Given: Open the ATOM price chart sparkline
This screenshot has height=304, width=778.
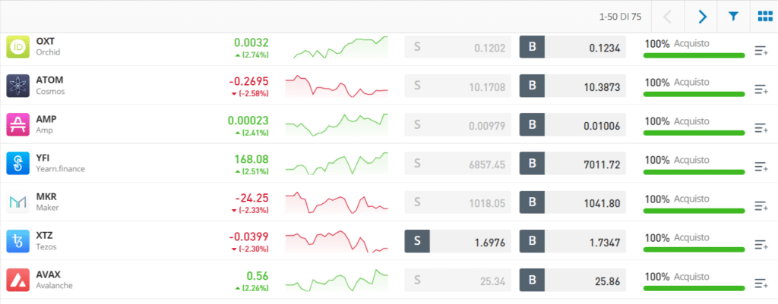Looking at the screenshot, I should click(337, 86).
